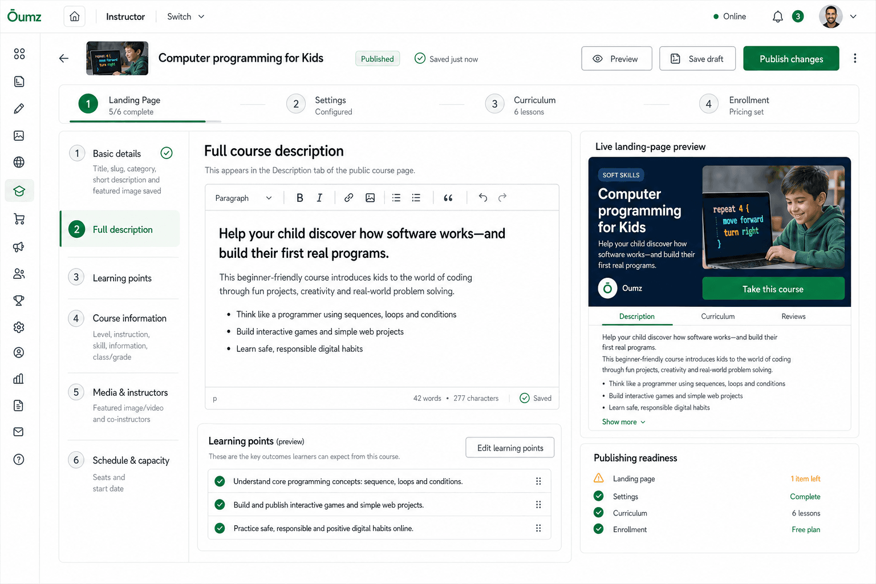Open the image gallery icon in sidebar
The width and height of the screenshot is (876, 584).
pos(19,135)
